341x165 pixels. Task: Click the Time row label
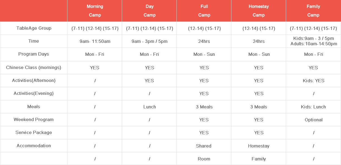(34, 41)
